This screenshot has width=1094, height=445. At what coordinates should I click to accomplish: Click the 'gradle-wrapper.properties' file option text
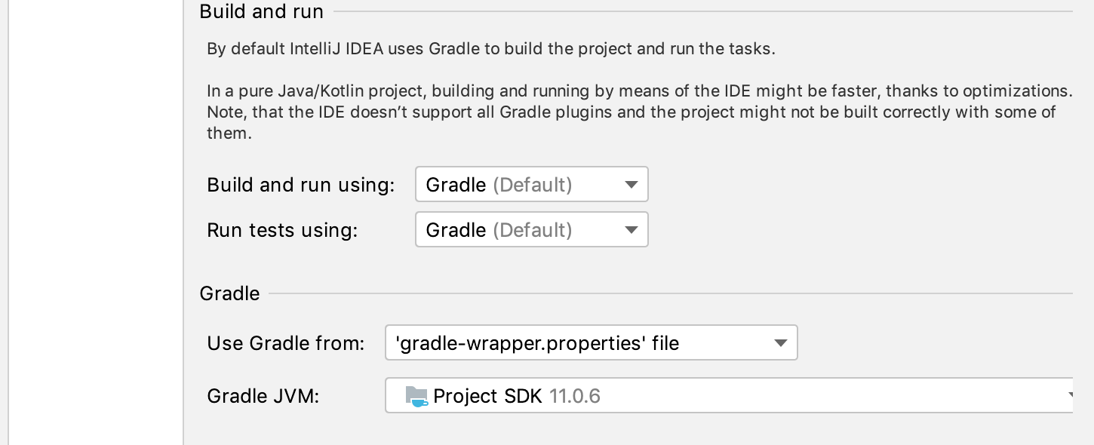click(537, 344)
